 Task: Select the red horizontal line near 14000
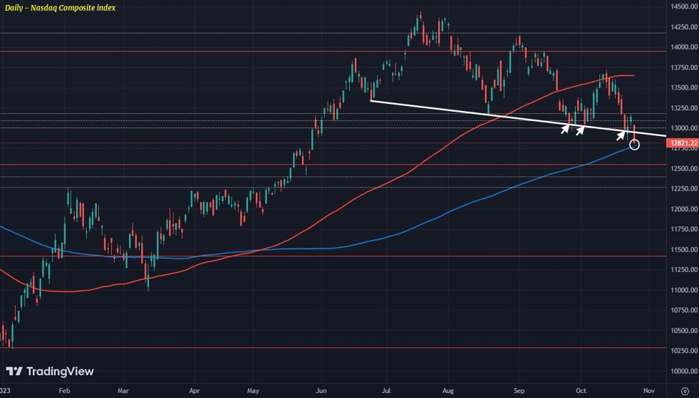333,52
